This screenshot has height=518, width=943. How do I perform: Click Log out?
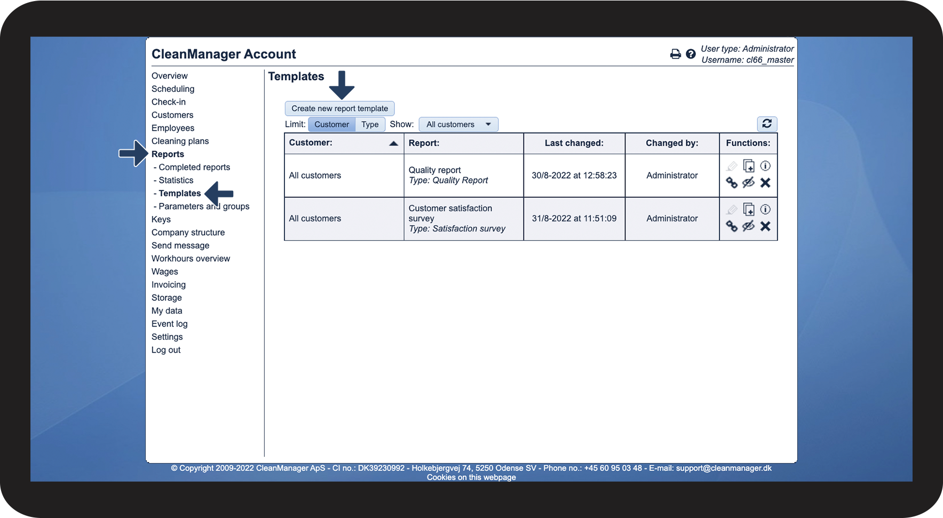point(166,350)
